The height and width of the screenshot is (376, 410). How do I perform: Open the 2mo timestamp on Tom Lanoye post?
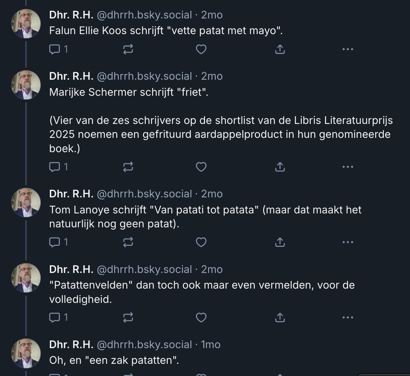click(x=212, y=194)
